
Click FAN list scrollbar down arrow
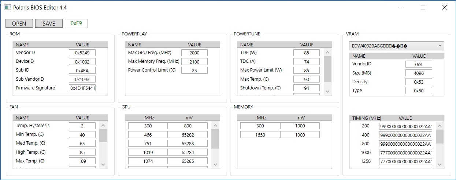[x=103, y=165]
